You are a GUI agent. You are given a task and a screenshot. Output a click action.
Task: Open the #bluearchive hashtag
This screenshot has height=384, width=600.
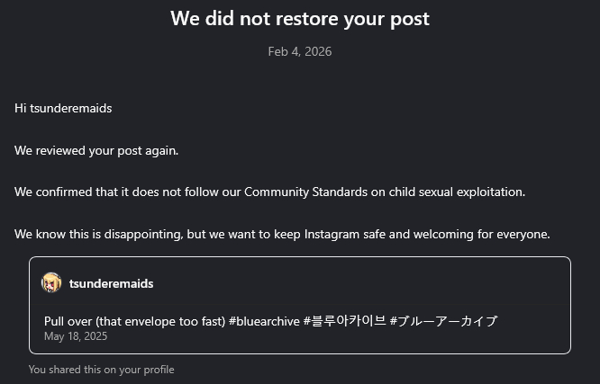(264, 321)
